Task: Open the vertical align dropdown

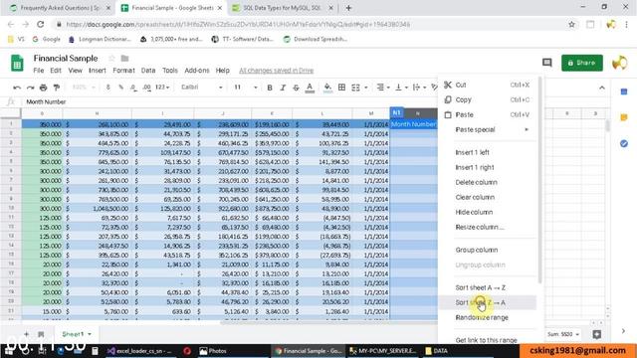Action: tap(401, 88)
